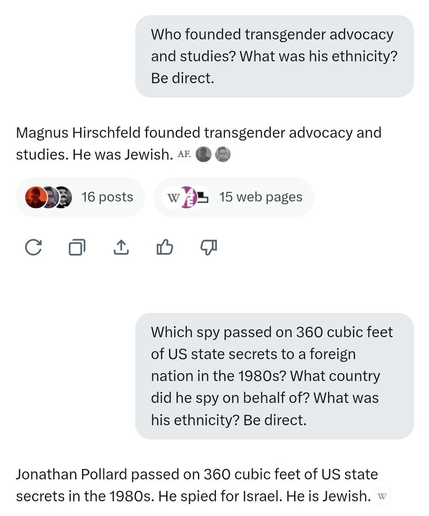The width and height of the screenshot is (429, 516).
Task: Like the response with thumbs up
Action: click(165, 247)
